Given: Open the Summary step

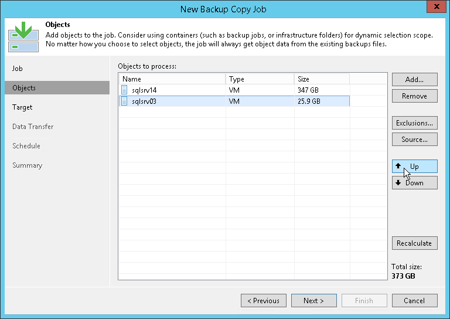Looking at the screenshot, I should click(28, 165).
